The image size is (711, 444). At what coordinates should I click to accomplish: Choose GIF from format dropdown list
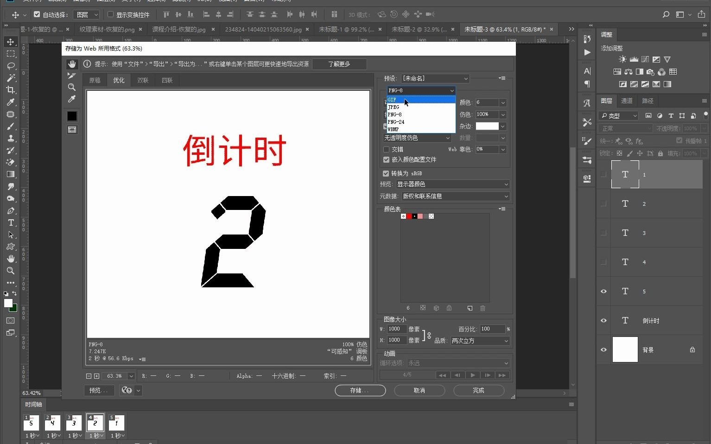tap(421, 100)
